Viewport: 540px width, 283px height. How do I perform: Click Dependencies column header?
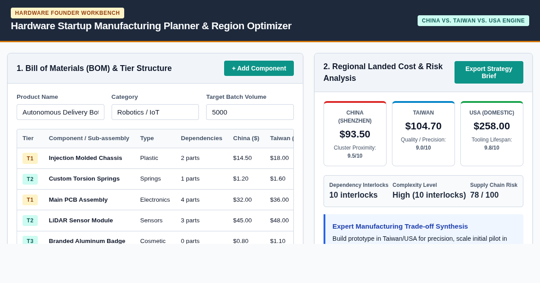pyautogui.click(x=202, y=138)
